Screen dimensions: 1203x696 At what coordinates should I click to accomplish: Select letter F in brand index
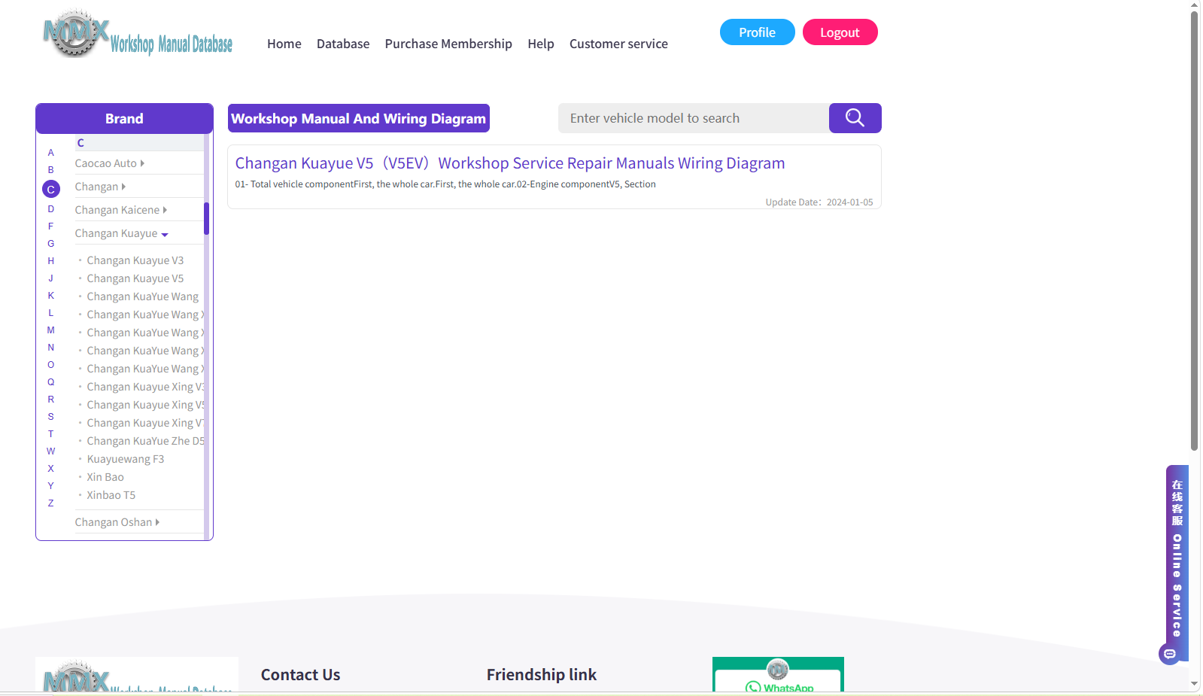tap(51, 226)
